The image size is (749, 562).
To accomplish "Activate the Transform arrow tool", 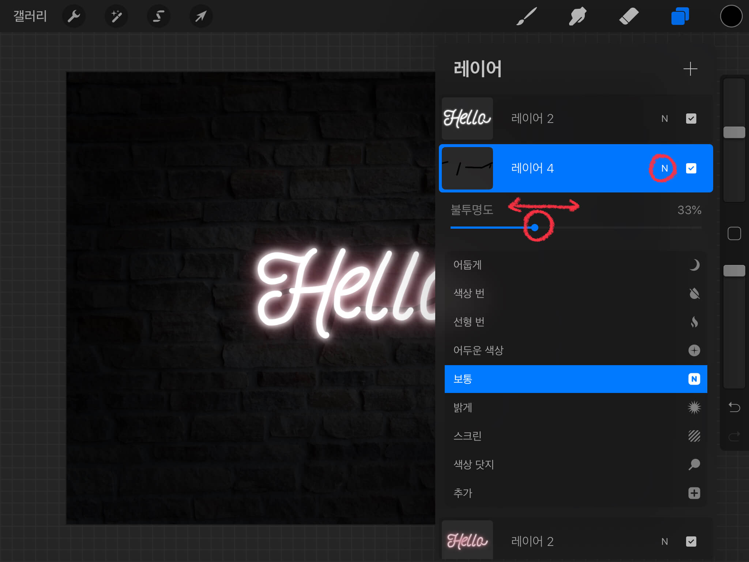I will point(201,16).
